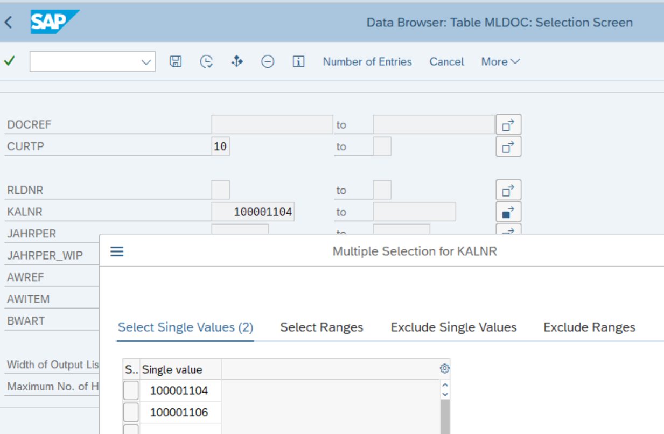Click the CURTP from-value input field
The width and height of the screenshot is (664, 434).
coord(220,146)
